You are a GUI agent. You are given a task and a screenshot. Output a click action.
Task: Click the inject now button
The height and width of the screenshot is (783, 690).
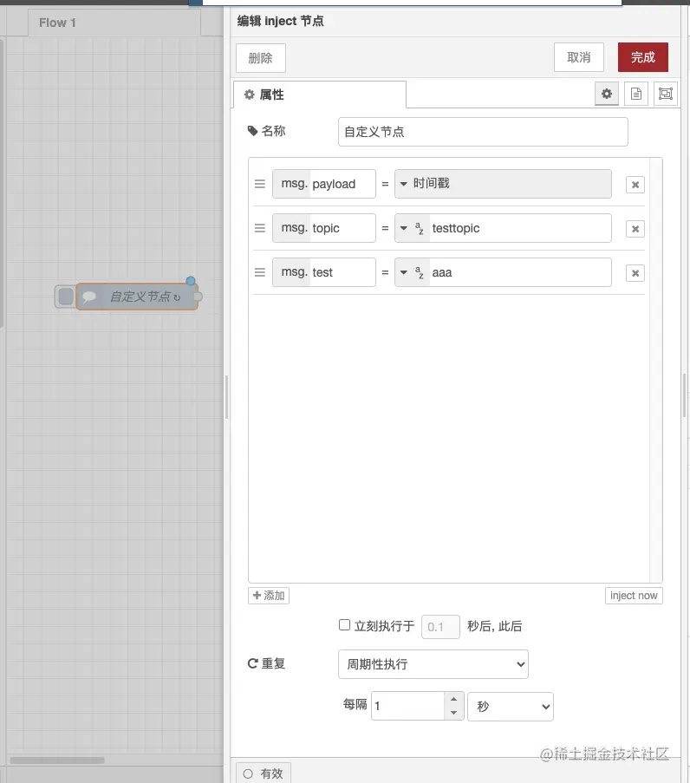(634, 596)
